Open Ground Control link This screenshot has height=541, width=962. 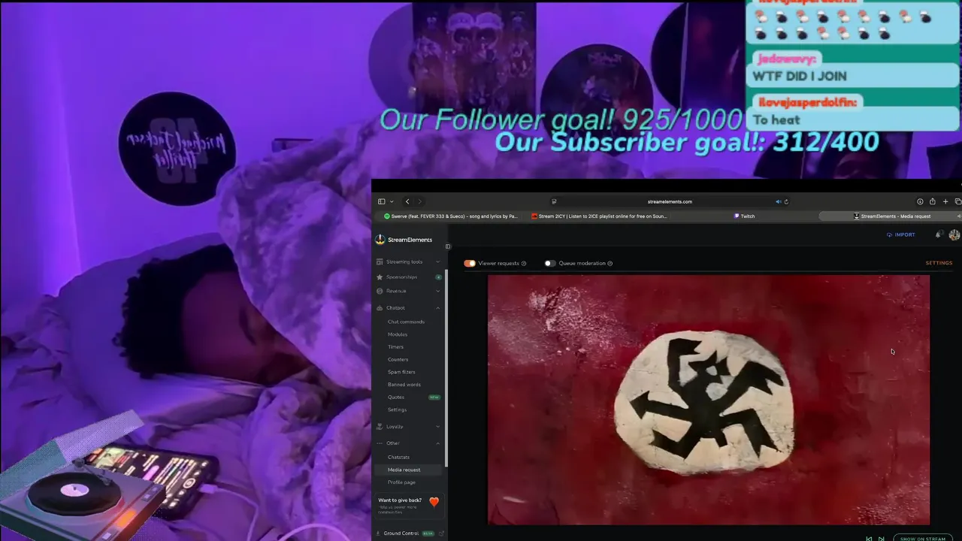point(401,533)
